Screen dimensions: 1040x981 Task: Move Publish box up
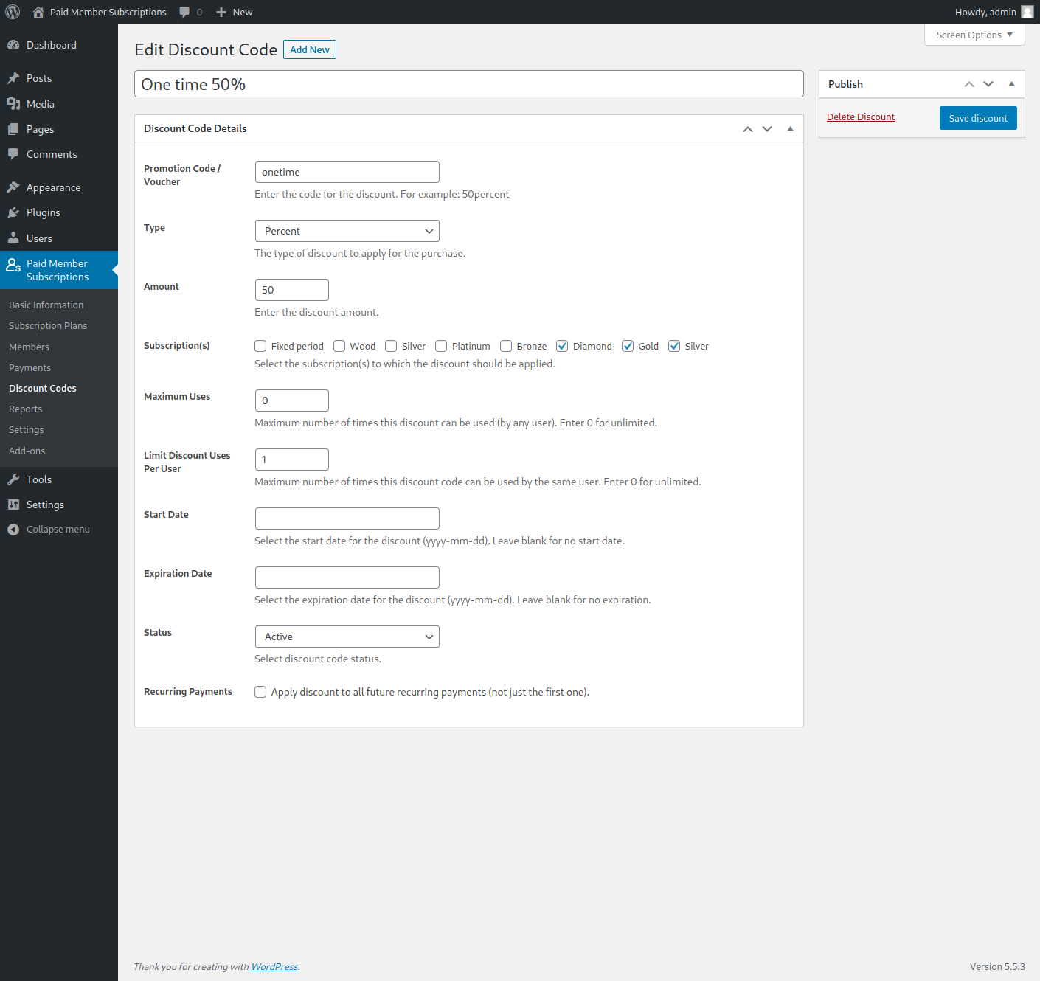(969, 84)
